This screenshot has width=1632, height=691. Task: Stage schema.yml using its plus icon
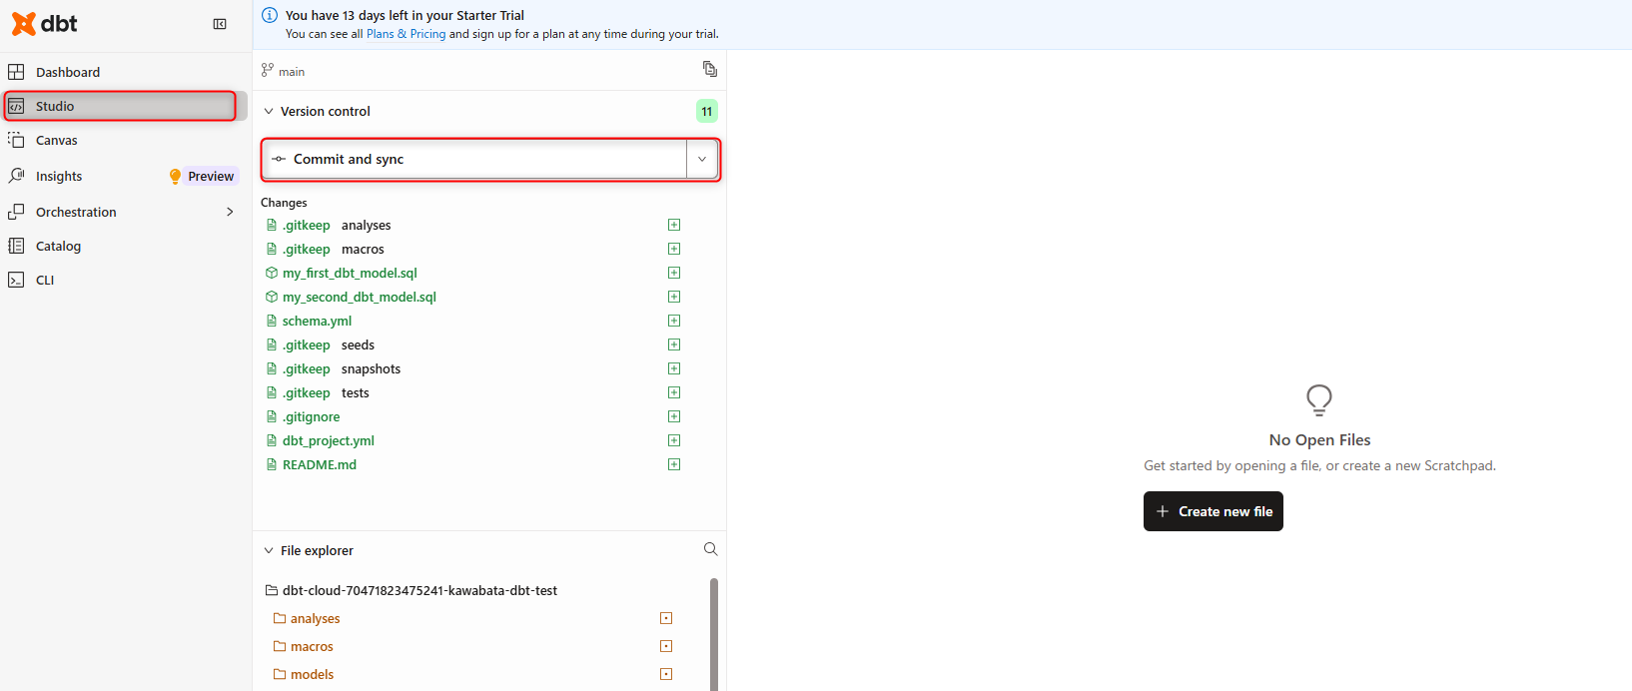point(674,321)
